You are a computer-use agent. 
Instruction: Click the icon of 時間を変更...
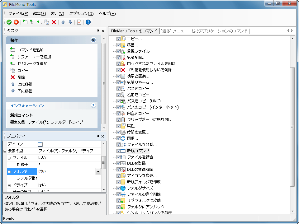[x=123, y=132]
